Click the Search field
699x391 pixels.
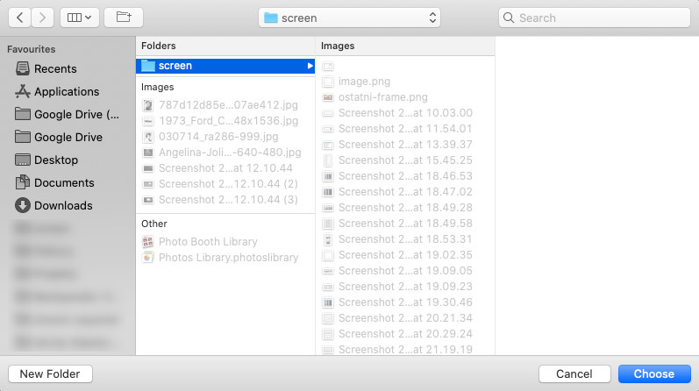pyautogui.click(x=594, y=18)
